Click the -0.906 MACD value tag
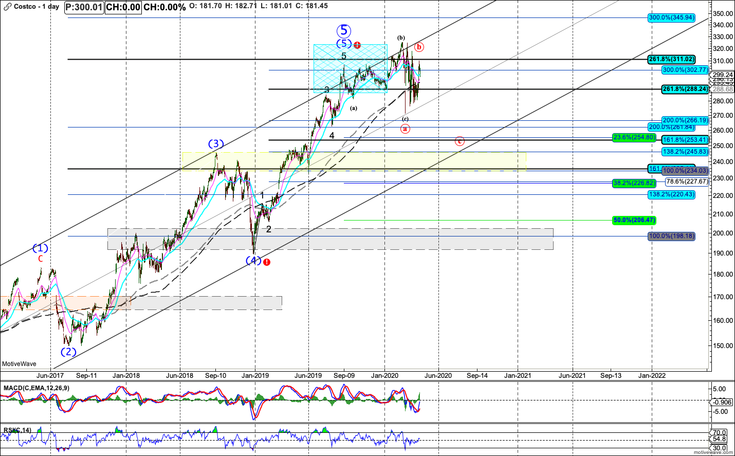 click(x=722, y=402)
